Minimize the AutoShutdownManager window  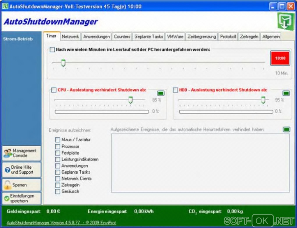(273, 6)
